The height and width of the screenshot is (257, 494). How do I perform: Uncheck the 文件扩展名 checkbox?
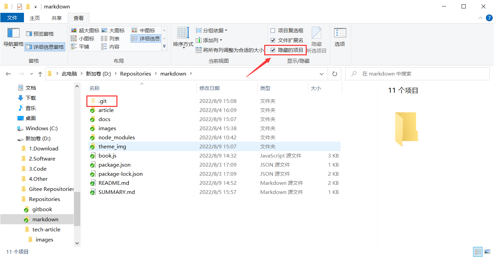point(273,40)
